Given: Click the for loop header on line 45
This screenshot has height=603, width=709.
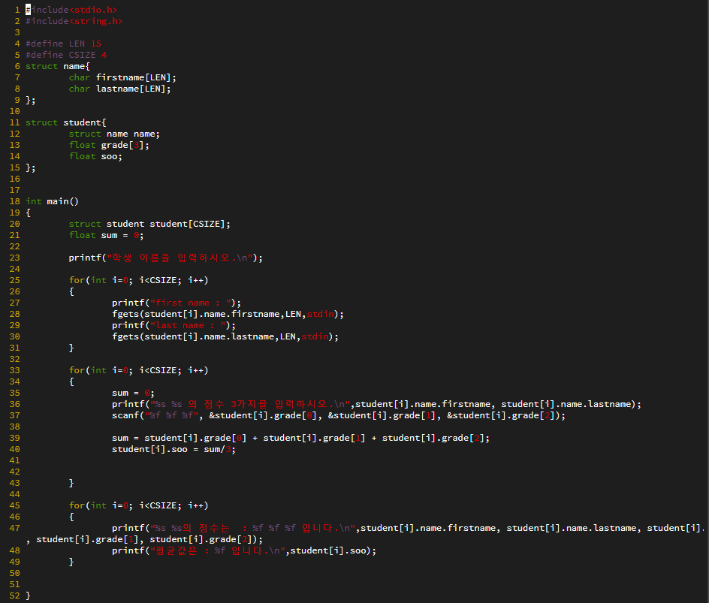Looking at the screenshot, I should [x=139, y=505].
